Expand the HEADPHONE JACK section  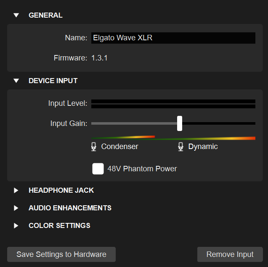pos(16,190)
